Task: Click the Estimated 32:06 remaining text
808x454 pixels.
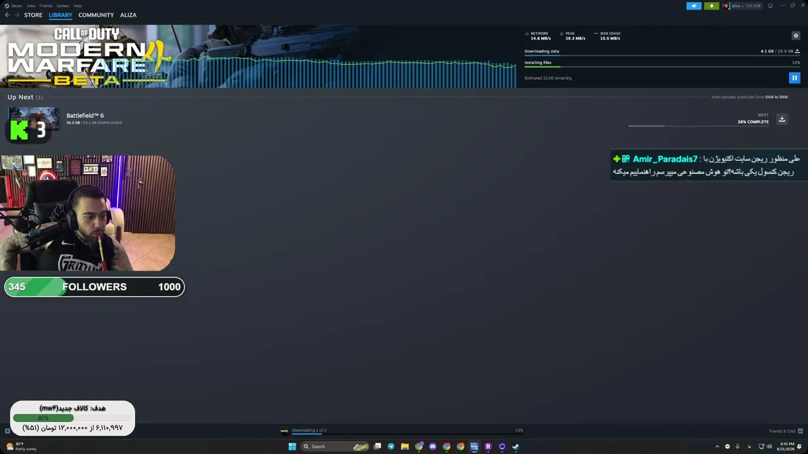Action: (548, 78)
